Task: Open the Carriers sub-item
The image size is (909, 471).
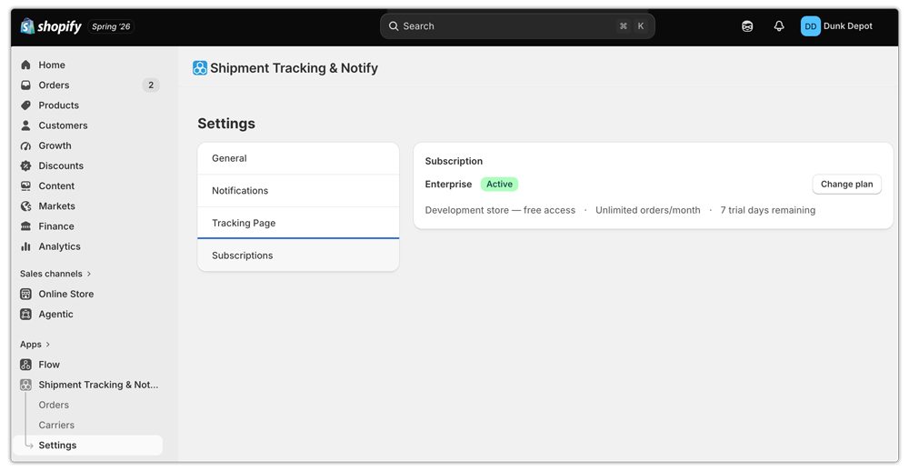Action: tap(56, 426)
